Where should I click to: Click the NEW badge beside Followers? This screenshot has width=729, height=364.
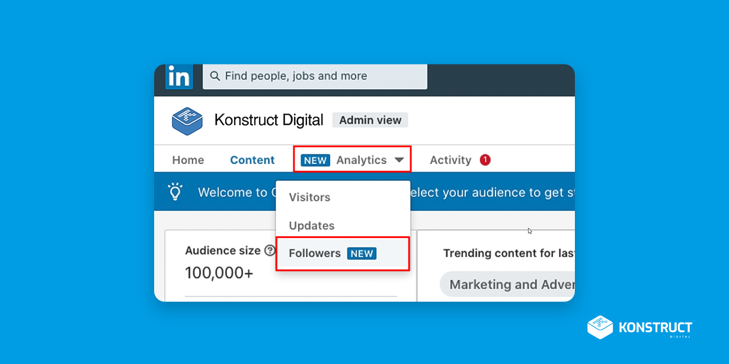point(362,253)
